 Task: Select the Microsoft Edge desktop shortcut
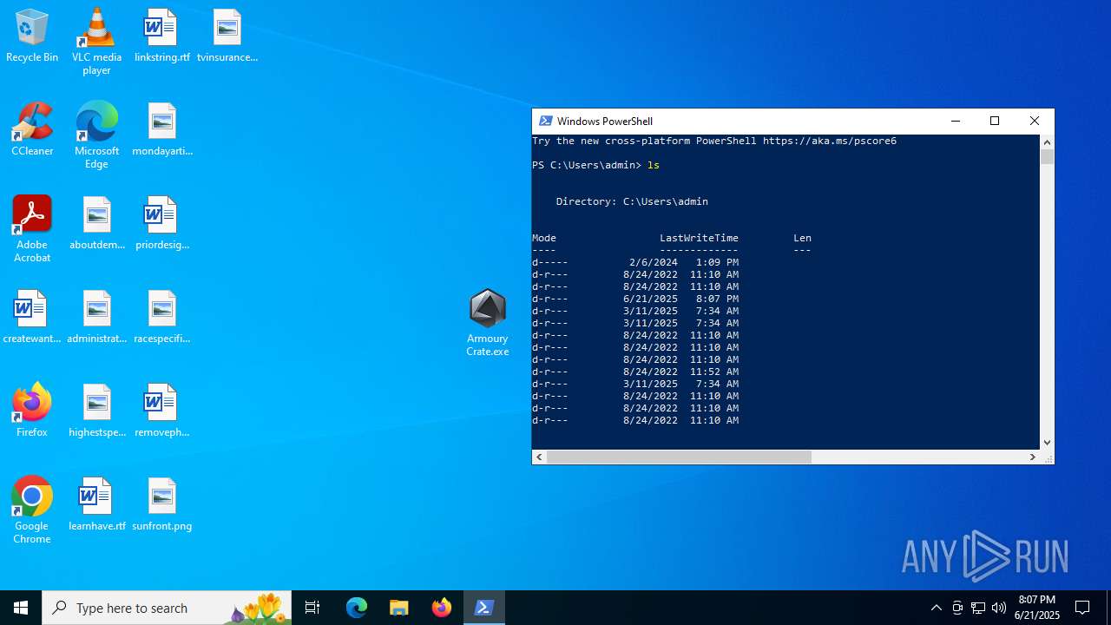[x=96, y=135]
